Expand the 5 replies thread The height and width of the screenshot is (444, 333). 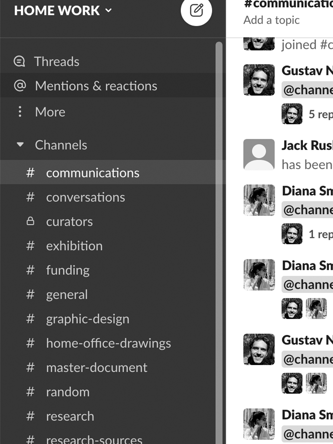pos(321,114)
